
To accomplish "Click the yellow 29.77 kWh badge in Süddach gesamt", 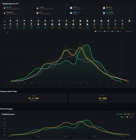I will tap(127, 114).
